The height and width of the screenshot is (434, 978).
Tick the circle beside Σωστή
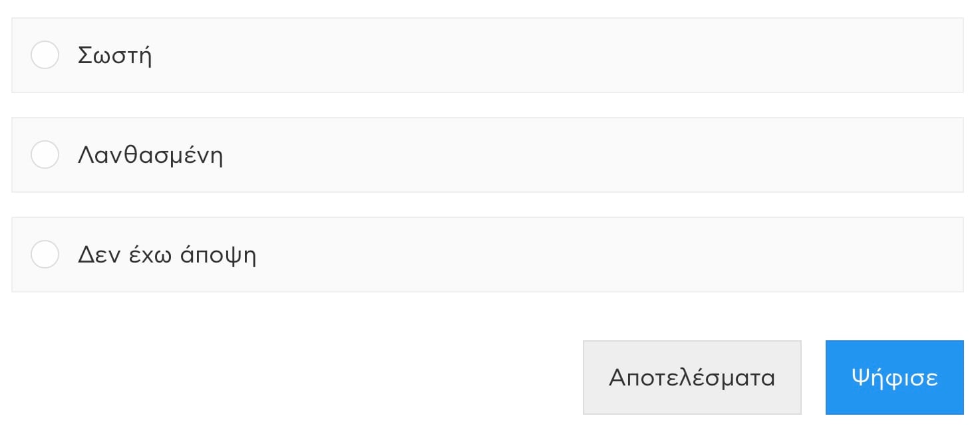click(x=45, y=55)
